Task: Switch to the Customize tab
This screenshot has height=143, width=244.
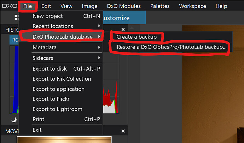Action: (x=117, y=18)
